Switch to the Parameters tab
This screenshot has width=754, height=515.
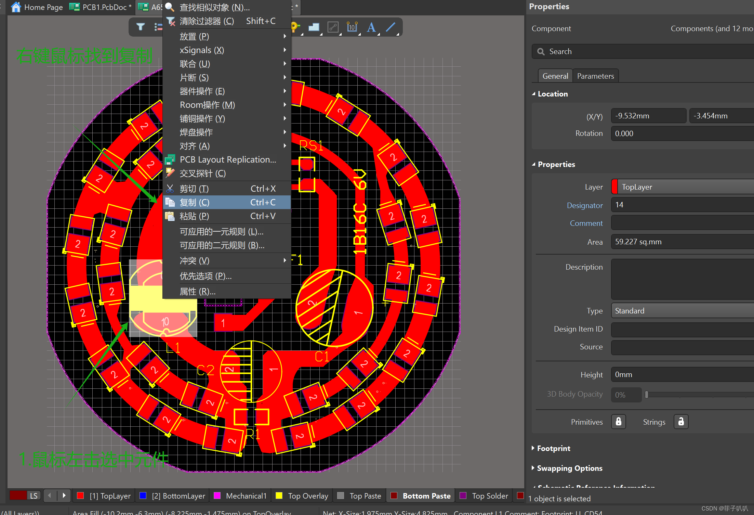tap(595, 76)
